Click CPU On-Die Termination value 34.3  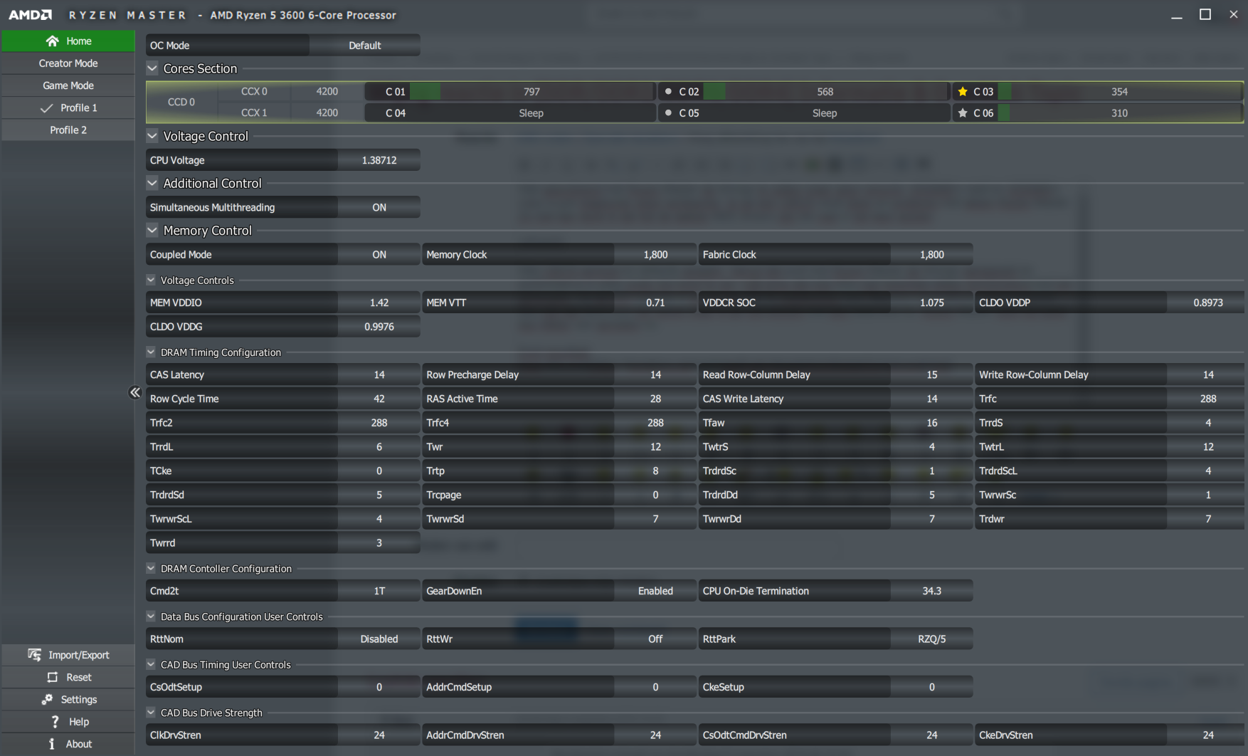pos(931,591)
